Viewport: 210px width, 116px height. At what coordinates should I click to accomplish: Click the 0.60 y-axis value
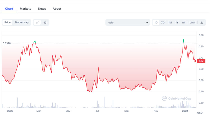(201, 69)
